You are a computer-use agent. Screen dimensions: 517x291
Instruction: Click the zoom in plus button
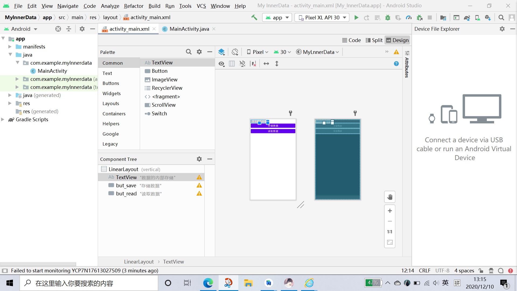pyautogui.click(x=390, y=211)
